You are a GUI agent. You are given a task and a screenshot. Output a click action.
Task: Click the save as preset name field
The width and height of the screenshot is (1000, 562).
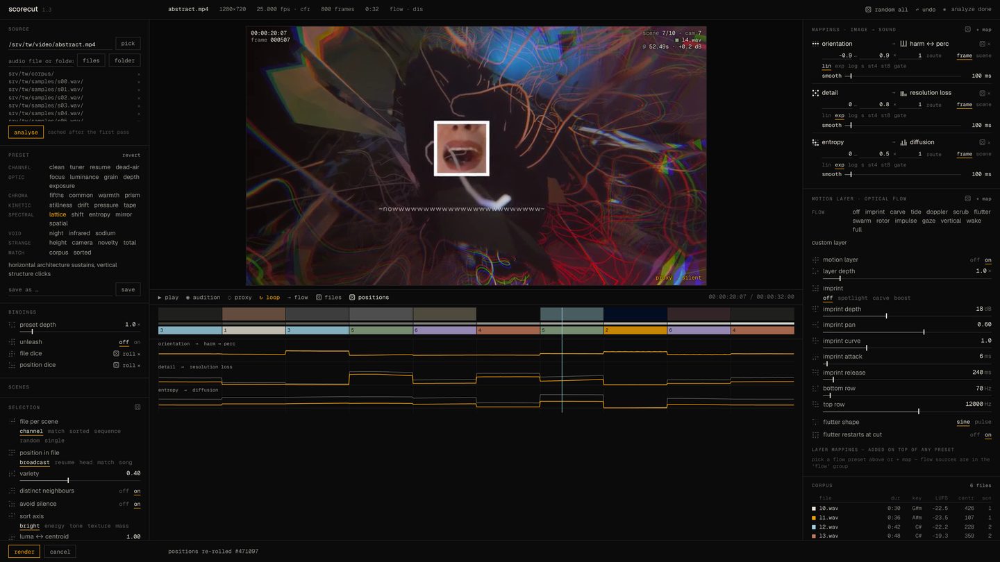click(60, 289)
